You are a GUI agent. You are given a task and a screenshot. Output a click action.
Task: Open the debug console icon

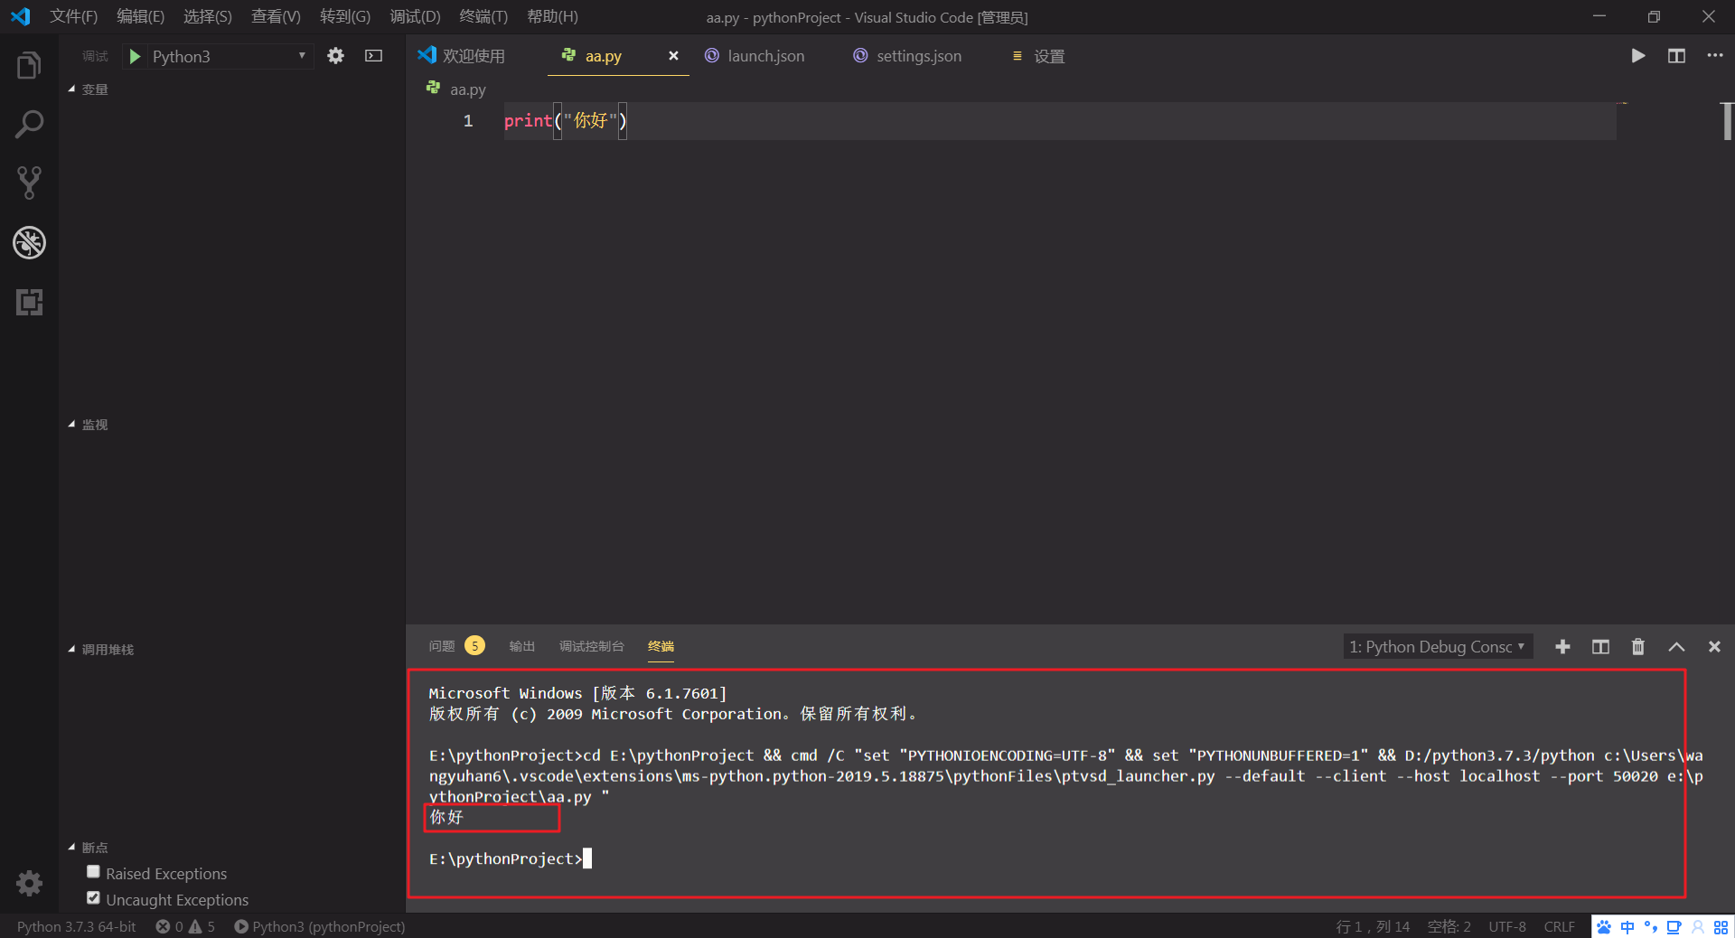point(373,56)
